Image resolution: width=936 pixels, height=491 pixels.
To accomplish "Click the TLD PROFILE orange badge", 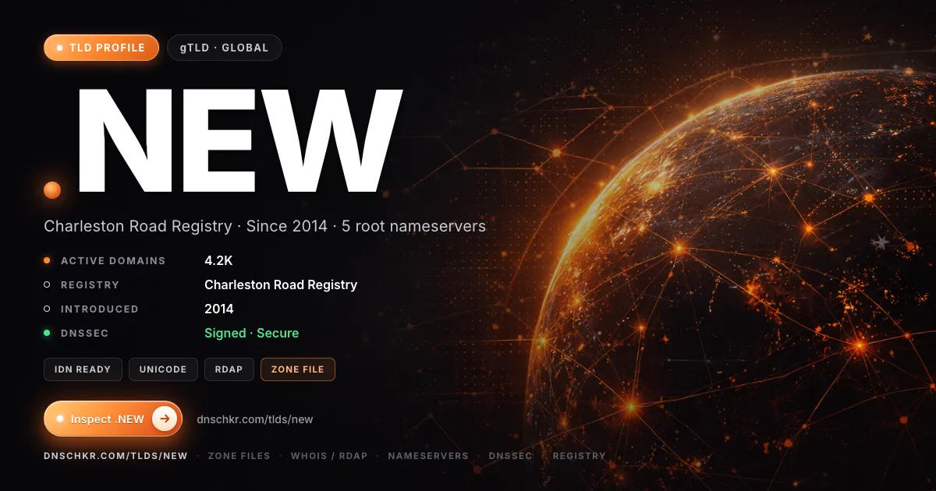I will click(x=101, y=48).
